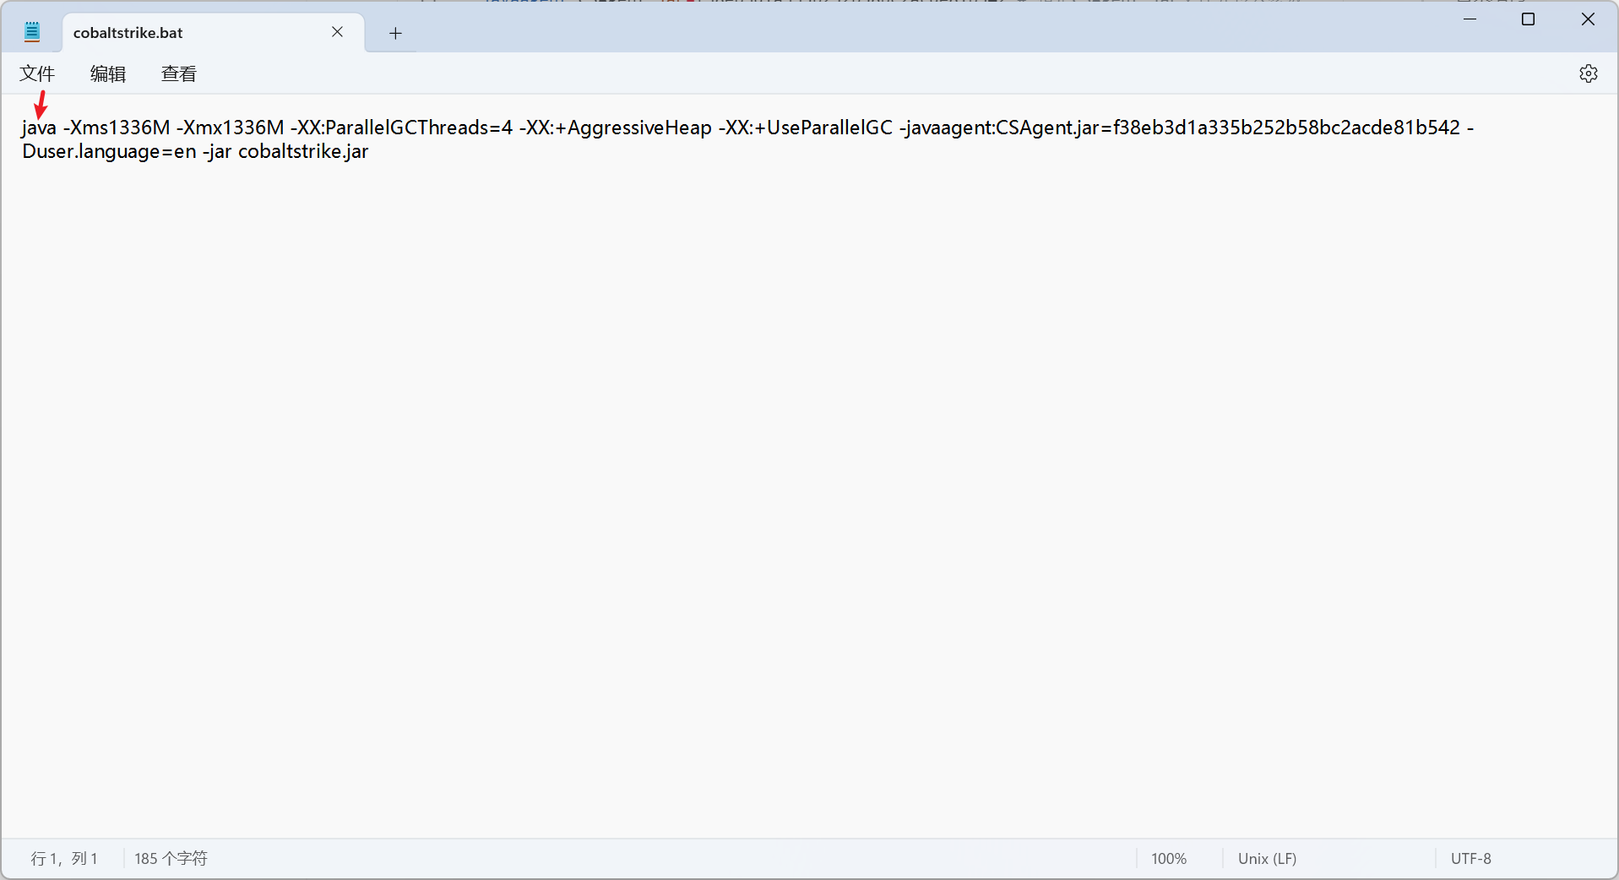Close the cobaltstrike.bat tab
The width and height of the screenshot is (1619, 880).
click(337, 32)
